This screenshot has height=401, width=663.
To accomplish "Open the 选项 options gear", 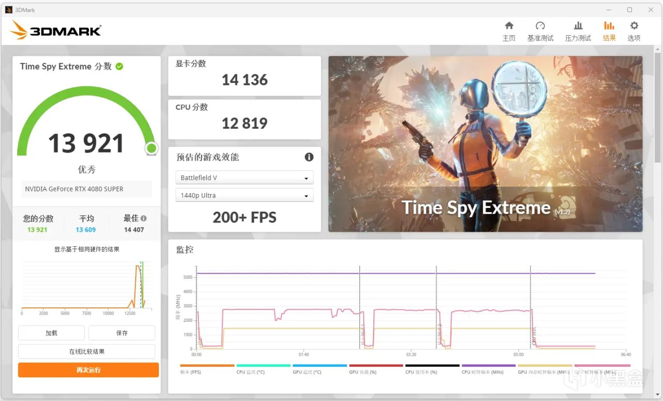I will pyautogui.click(x=634, y=31).
